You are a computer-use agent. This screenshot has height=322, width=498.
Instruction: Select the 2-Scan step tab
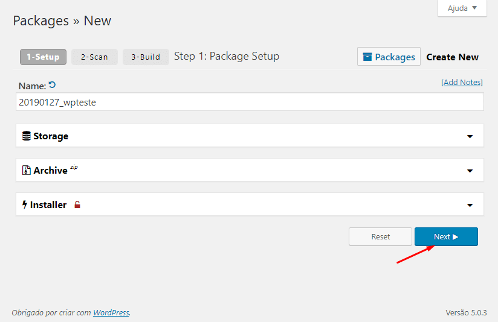[94, 57]
